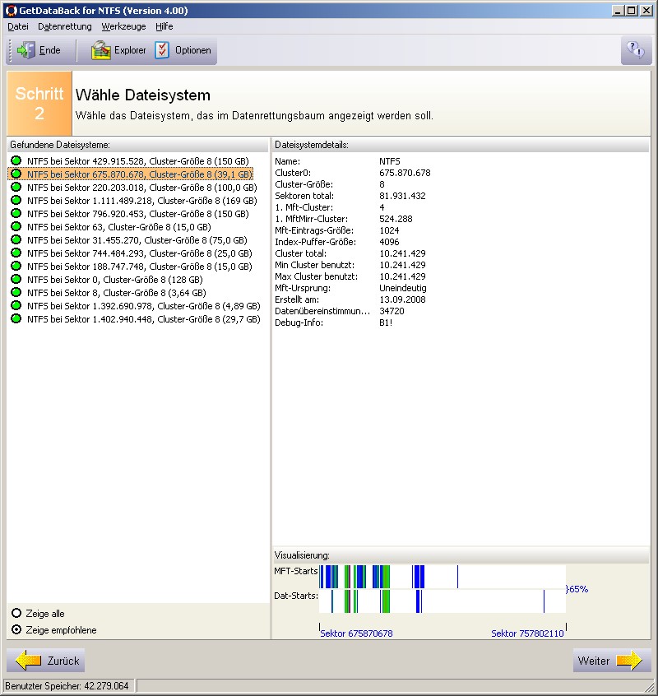Click the green dot beside sector 1.402.940.448

click(x=16, y=318)
